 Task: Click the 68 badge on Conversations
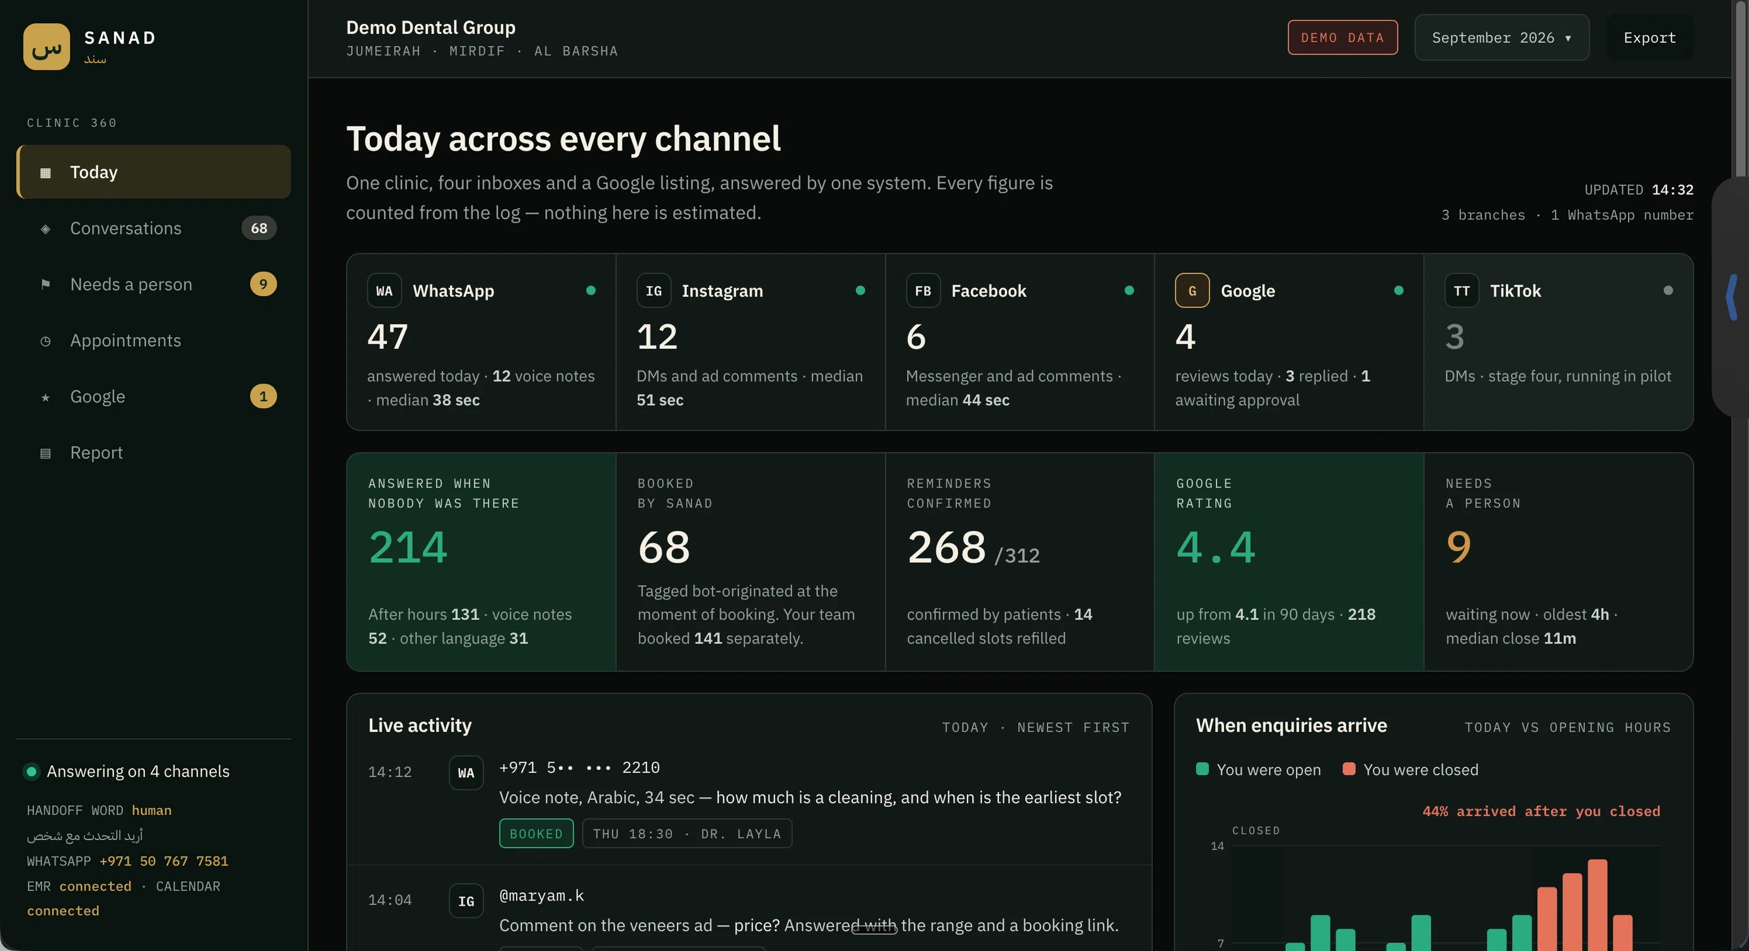click(x=258, y=228)
